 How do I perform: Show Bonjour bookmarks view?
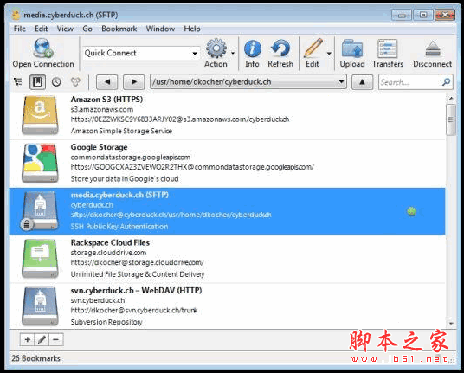pos(75,82)
